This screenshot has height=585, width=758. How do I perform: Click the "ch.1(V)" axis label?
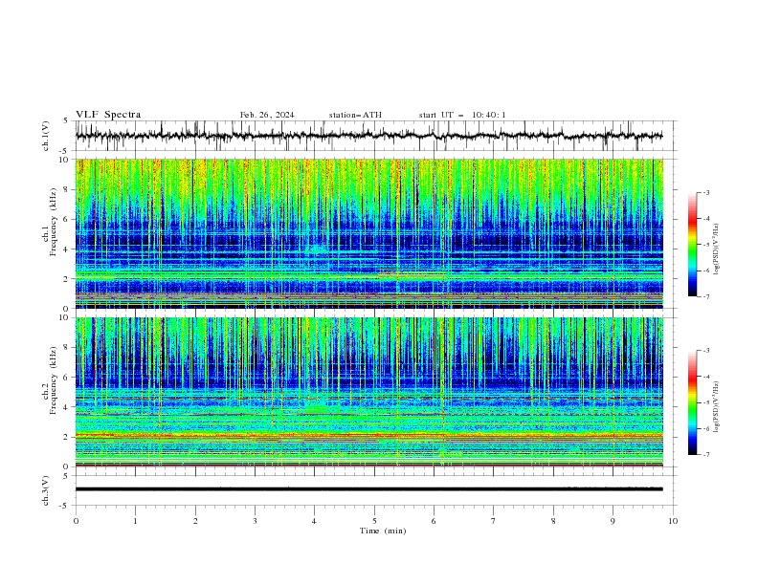click(46, 136)
